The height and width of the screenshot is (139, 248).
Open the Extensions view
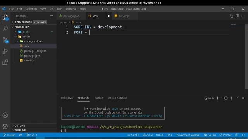click(5, 63)
